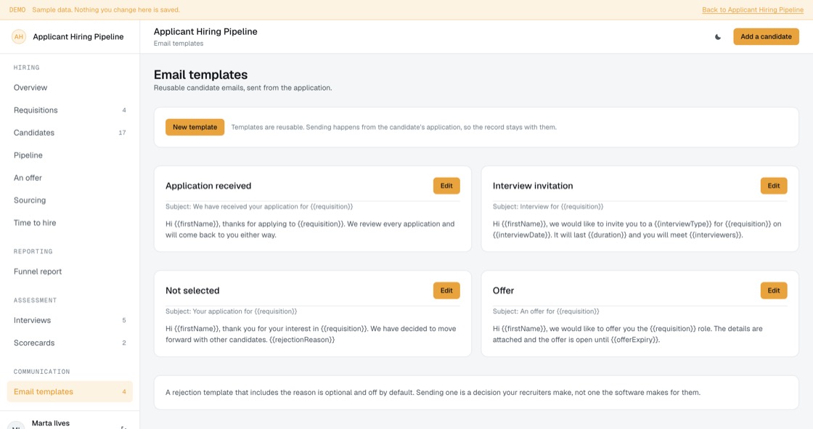Edit the Interview invitation template
Screen dimensions: 813x429
coord(774,186)
